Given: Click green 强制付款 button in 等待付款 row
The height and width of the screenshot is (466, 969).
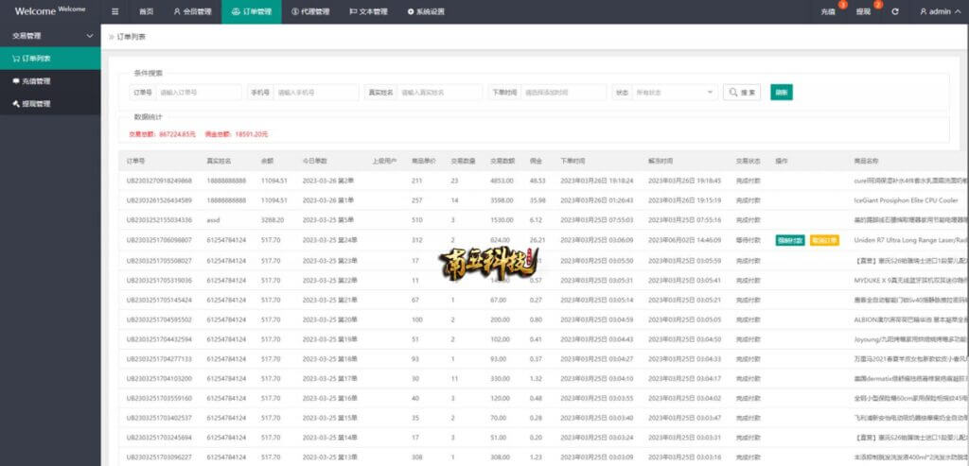Looking at the screenshot, I should [x=790, y=240].
